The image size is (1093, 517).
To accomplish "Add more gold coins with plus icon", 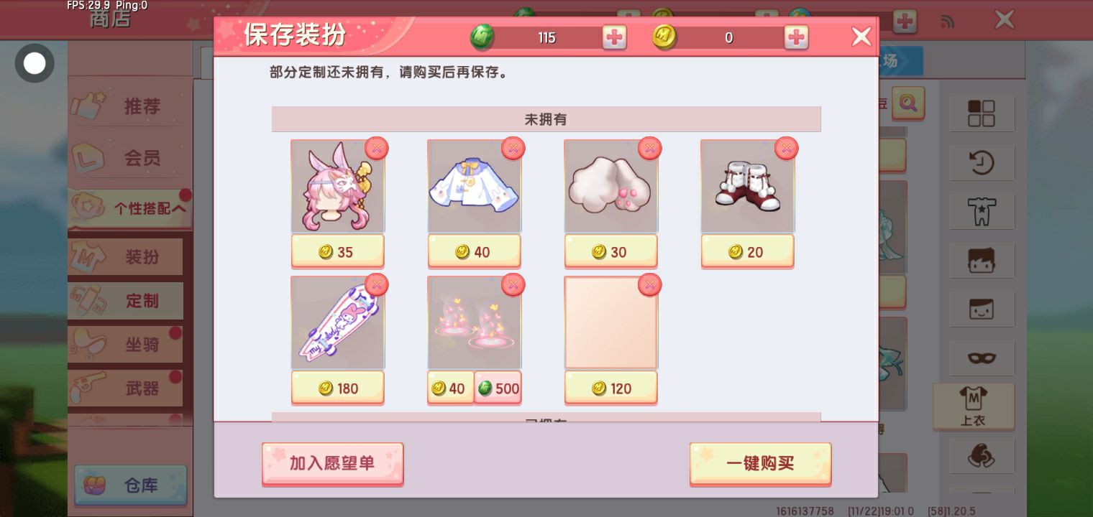I will [796, 37].
